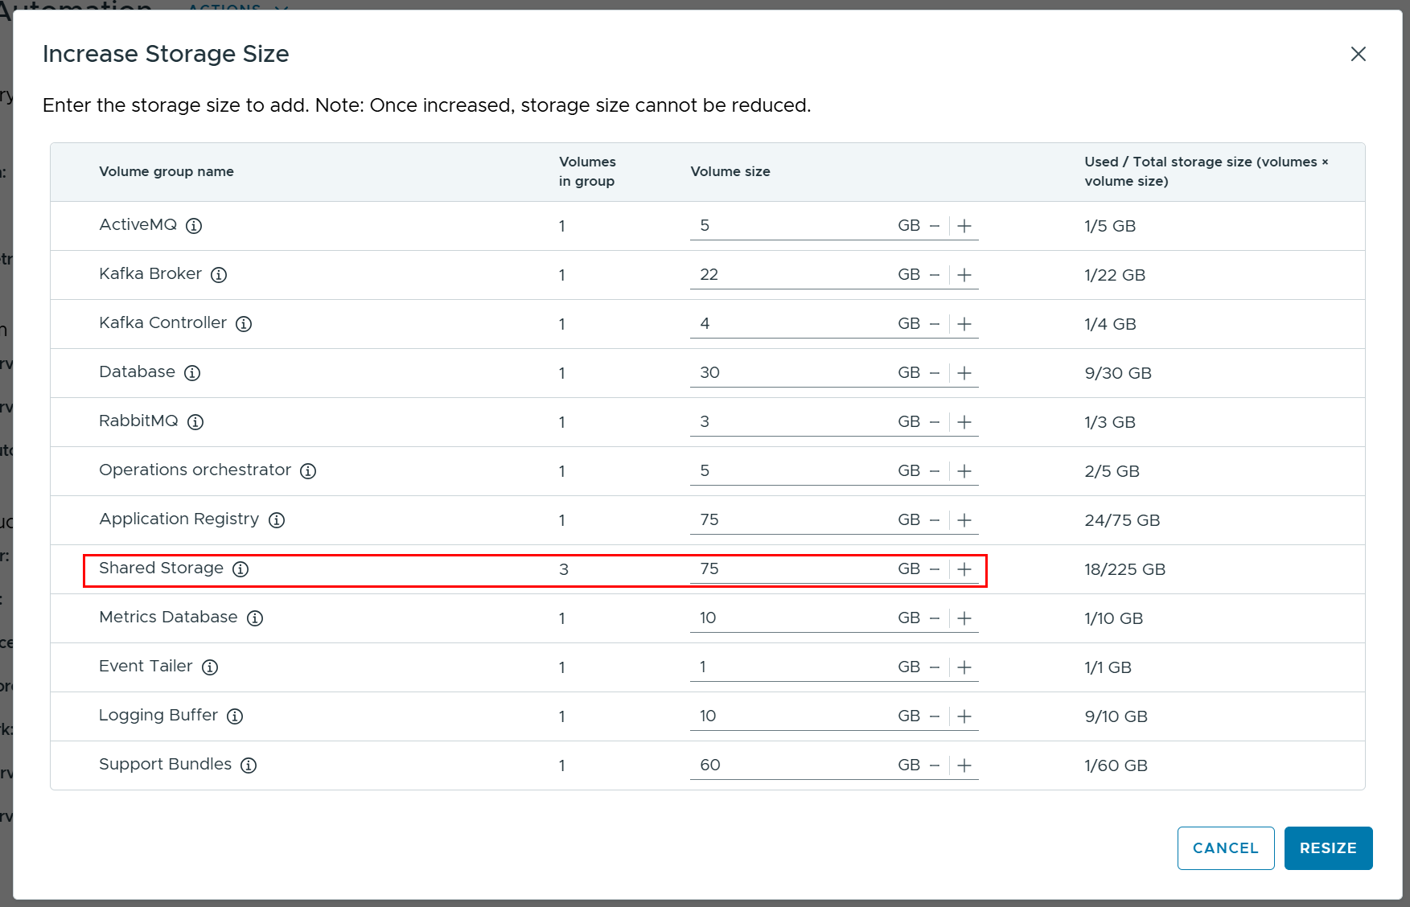Open info icon next to ActiveMQ

pyautogui.click(x=194, y=226)
